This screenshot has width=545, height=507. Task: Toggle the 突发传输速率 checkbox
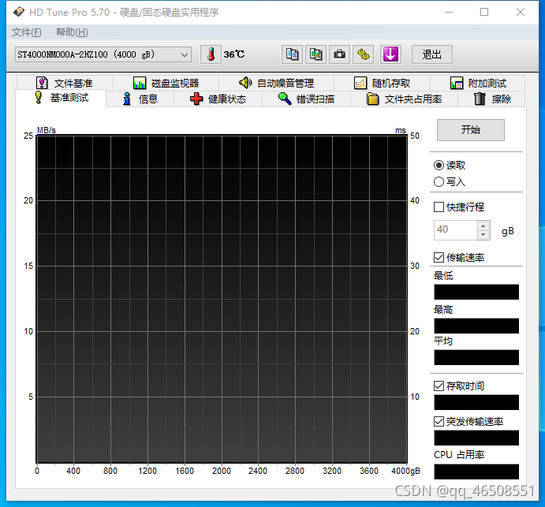439,422
